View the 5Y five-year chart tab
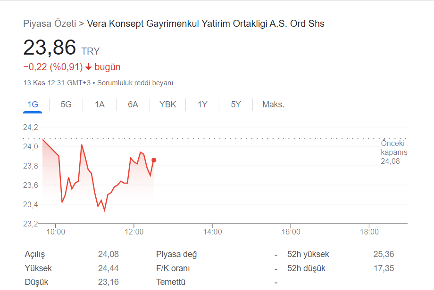 click(x=236, y=105)
